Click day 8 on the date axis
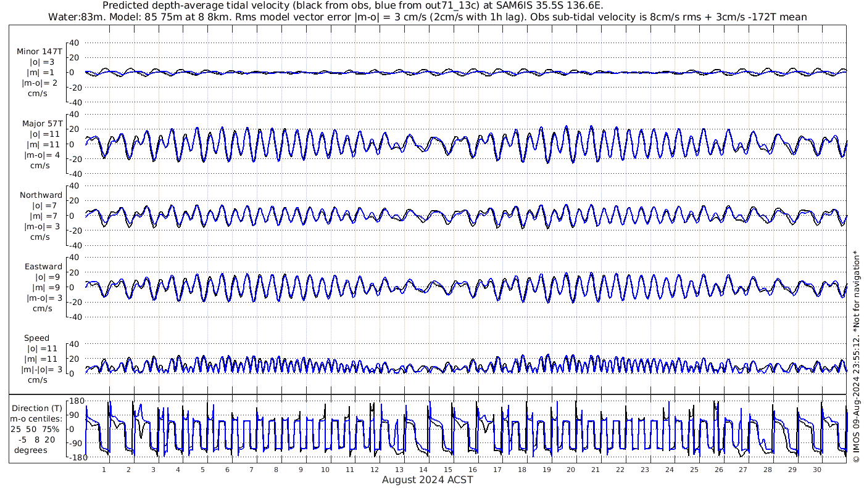 coord(276,469)
